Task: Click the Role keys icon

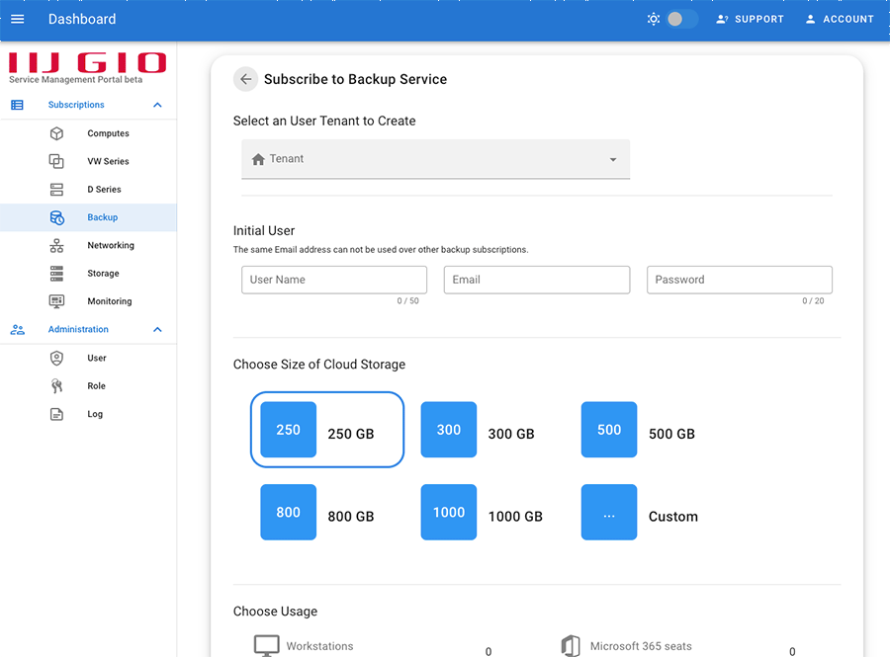Action: click(56, 386)
